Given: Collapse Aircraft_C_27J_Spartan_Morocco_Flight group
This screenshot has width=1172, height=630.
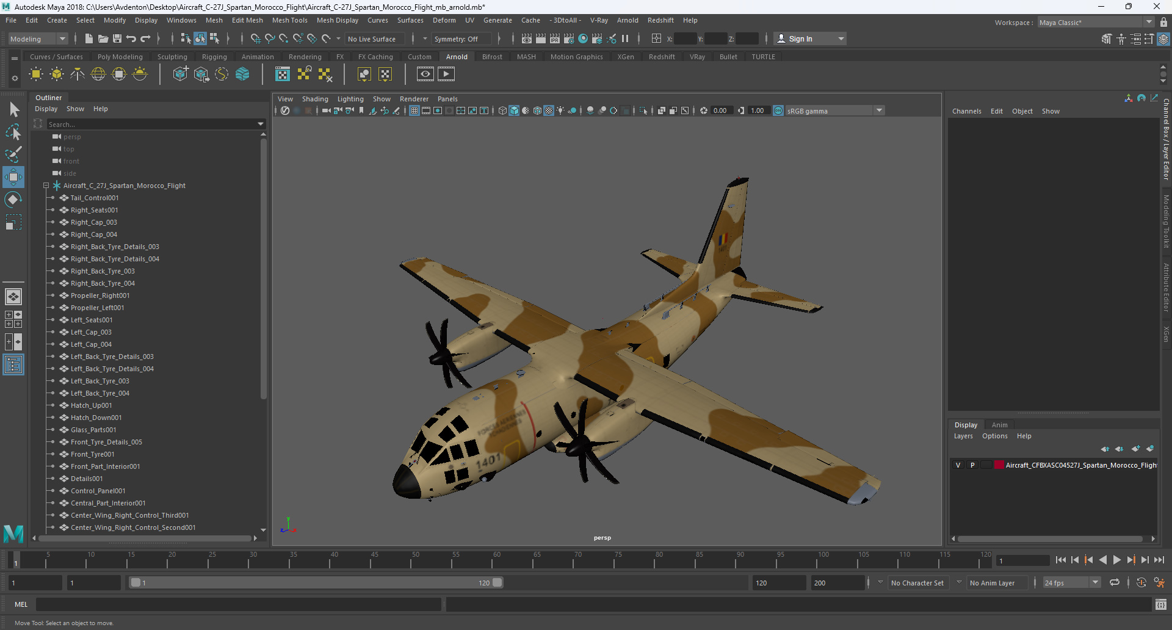Looking at the screenshot, I should click(46, 186).
